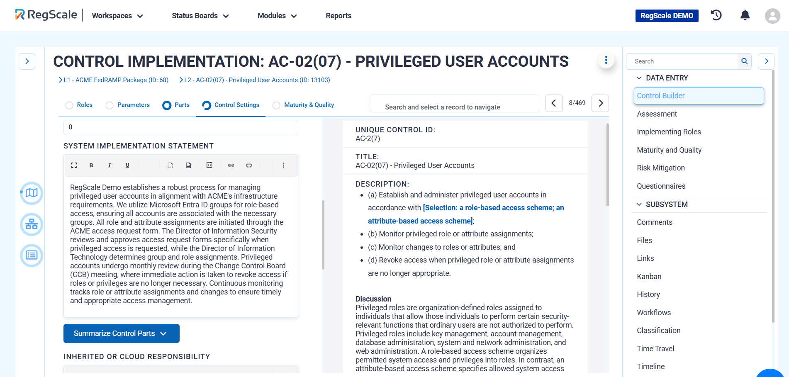Screen dimensions: 789x377
Task: Switch to the Control Settings tab
Action: pyautogui.click(x=231, y=105)
